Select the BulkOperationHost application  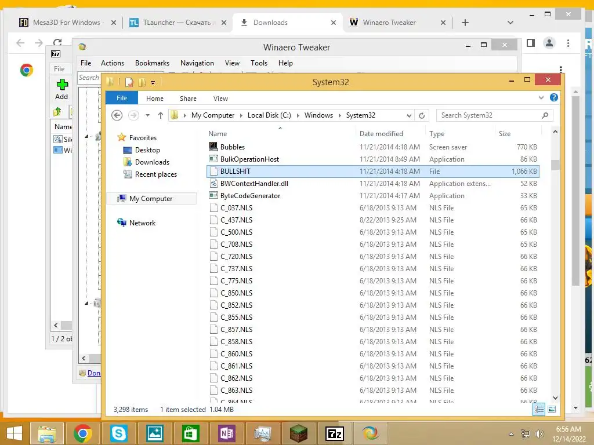click(373, 159)
